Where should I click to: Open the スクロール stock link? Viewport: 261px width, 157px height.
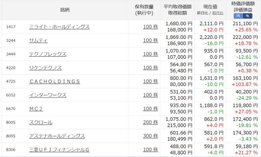pyautogui.click(x=40, y=122)
